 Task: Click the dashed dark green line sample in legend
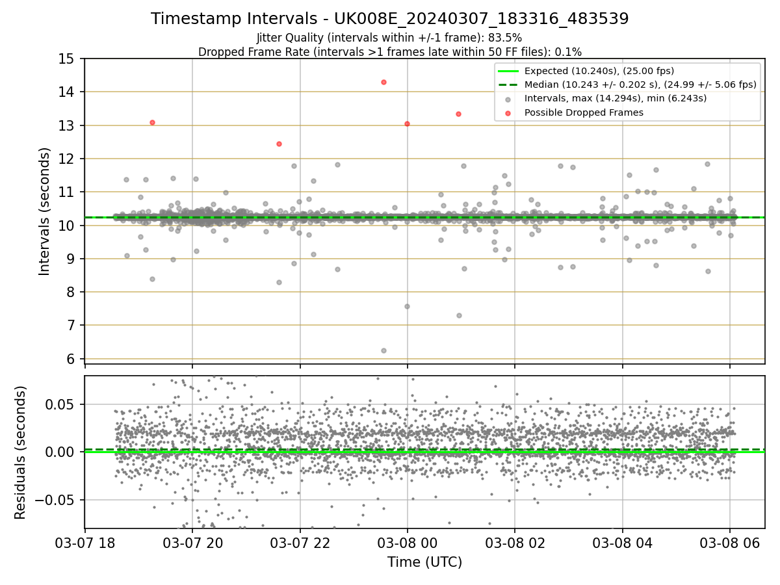[508, 84]
